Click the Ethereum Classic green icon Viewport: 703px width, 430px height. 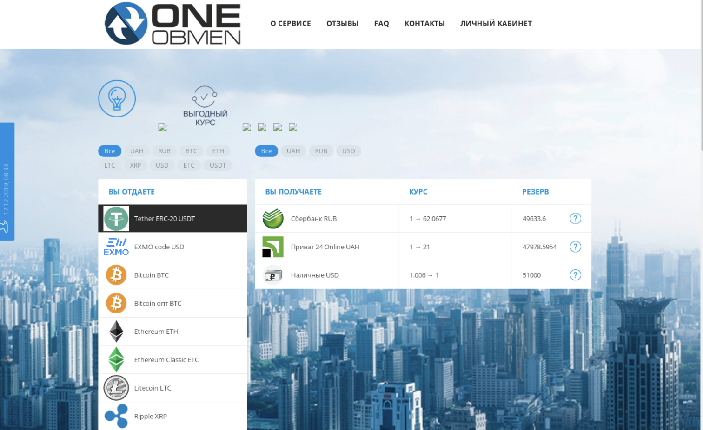[x=116, y=360]
